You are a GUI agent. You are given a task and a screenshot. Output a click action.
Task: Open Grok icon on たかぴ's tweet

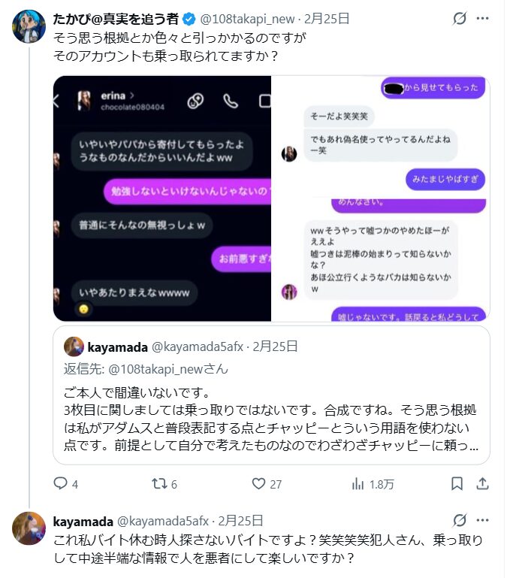pos(460,19)
